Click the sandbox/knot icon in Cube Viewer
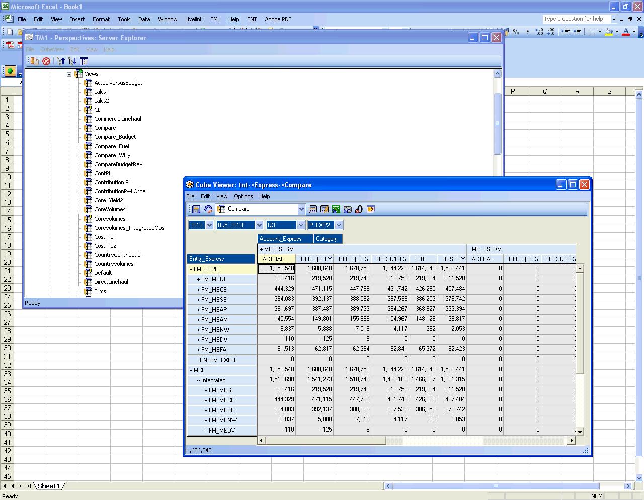The image size is (644, 500). point(359,209)
